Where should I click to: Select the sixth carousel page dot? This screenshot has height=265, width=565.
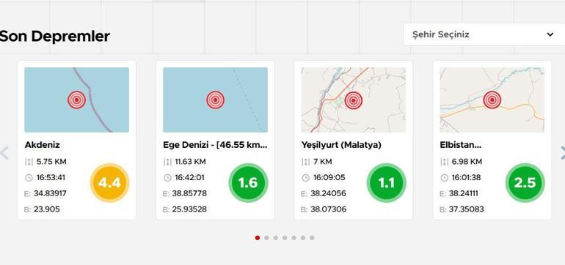coord(303,238)
